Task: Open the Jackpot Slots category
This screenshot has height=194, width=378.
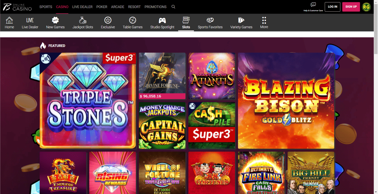Action: click(x=83, y=23)
